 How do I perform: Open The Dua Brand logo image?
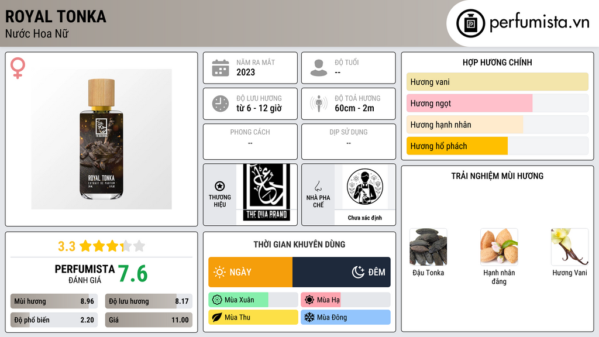pos(267,193)
